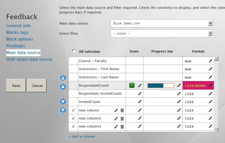The image size is (225, 143).
Task: Click the magenta 1234.00000 format cell
Action: tap(198, 85)
